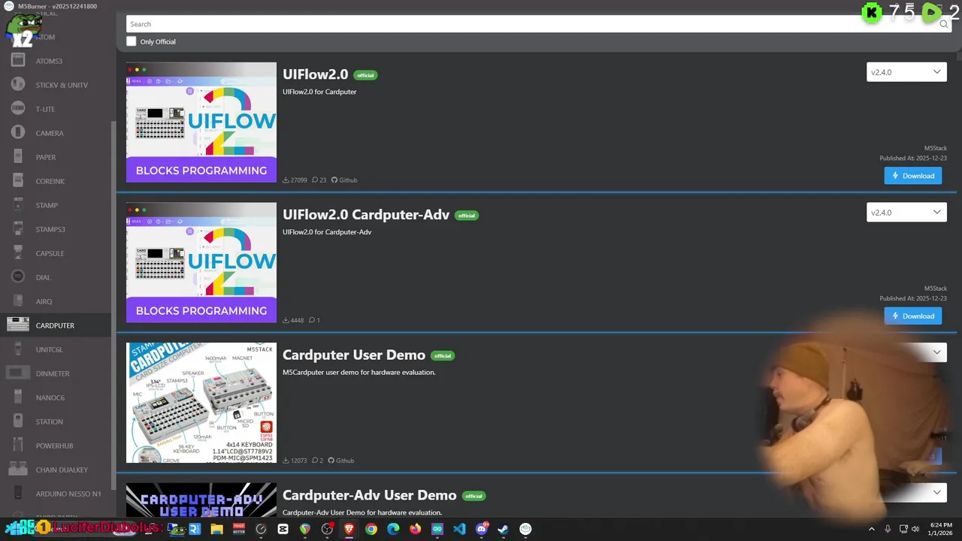
Task: Open the CHAIN DUALKEY device category
Action: [x=56, y=470]
